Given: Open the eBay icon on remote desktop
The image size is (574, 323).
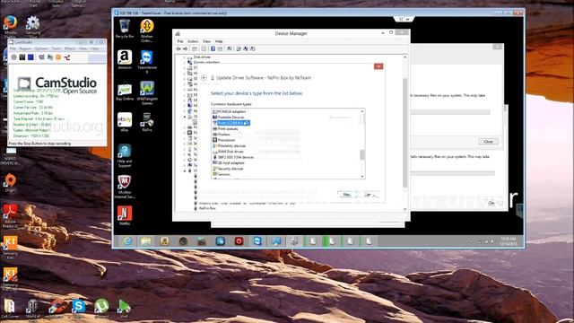Looking at the screenshot, I should click(125, 122).
